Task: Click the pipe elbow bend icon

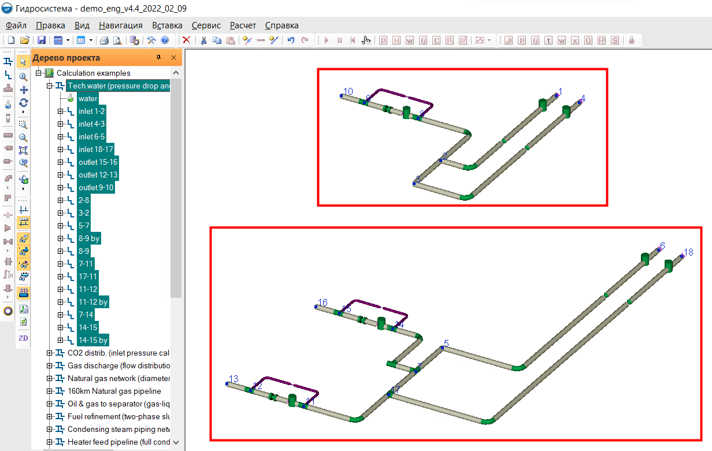Action: point(8,179)
